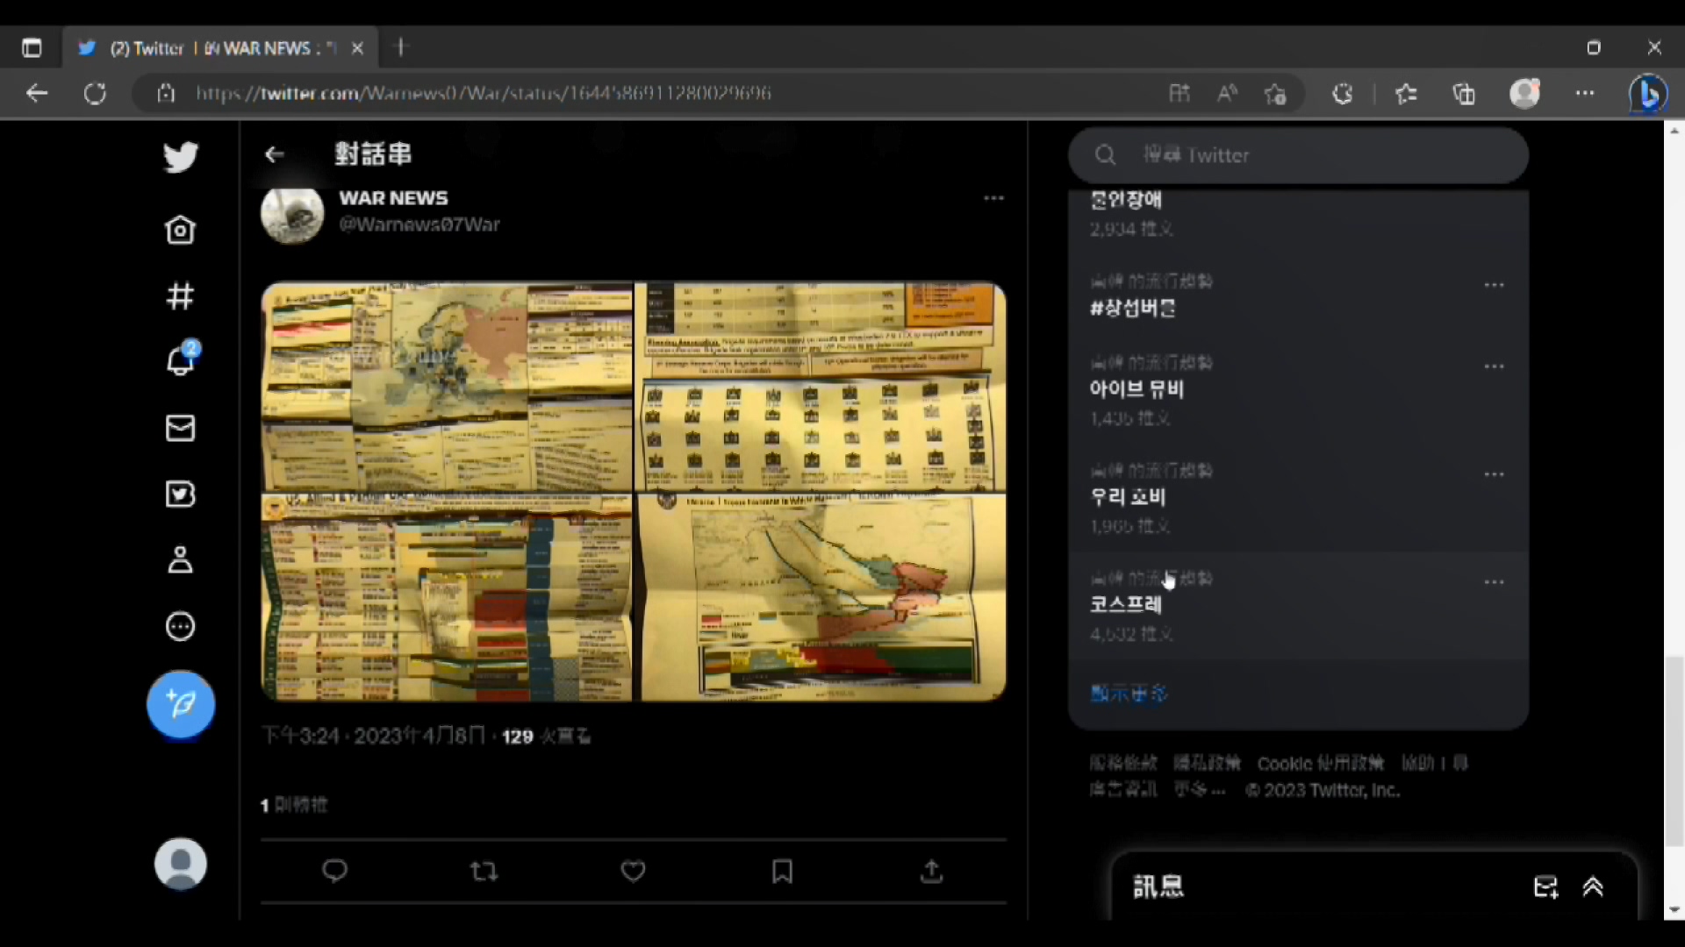Click the browser back arrow
The height and width of the screenshot is (947, 1685).
[37, 93]
